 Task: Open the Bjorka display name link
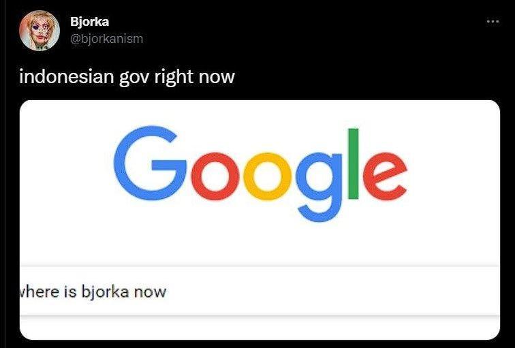click(89, 22)
